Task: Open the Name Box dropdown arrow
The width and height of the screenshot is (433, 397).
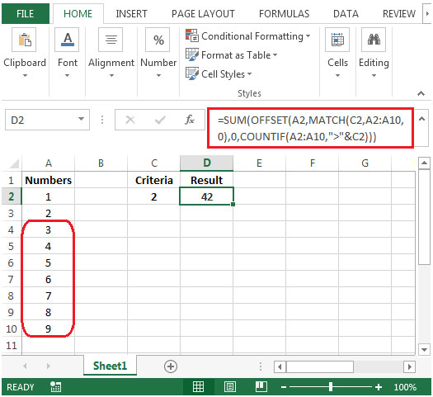Action: click(81, 120)
